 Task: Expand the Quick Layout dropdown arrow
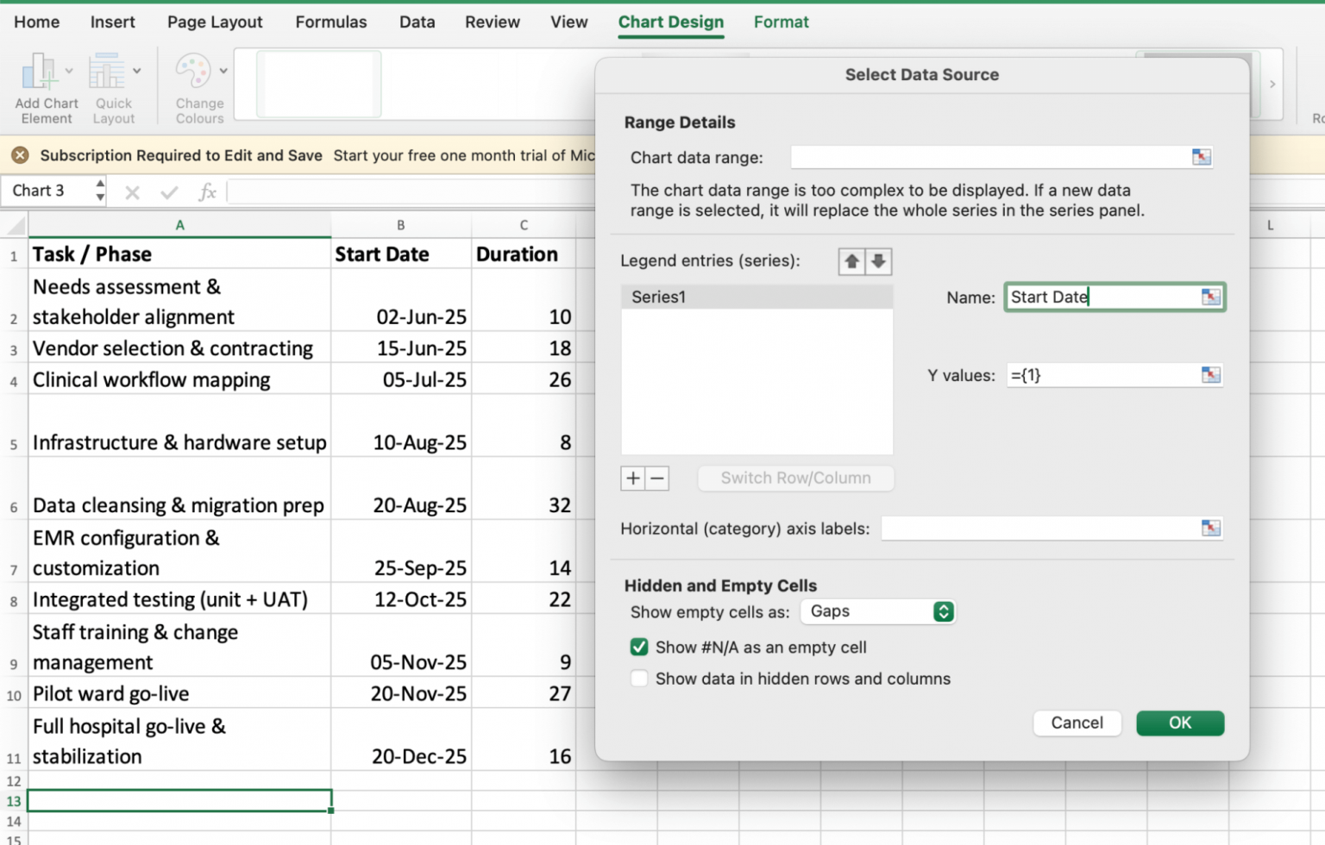click(x=136, y=72)
